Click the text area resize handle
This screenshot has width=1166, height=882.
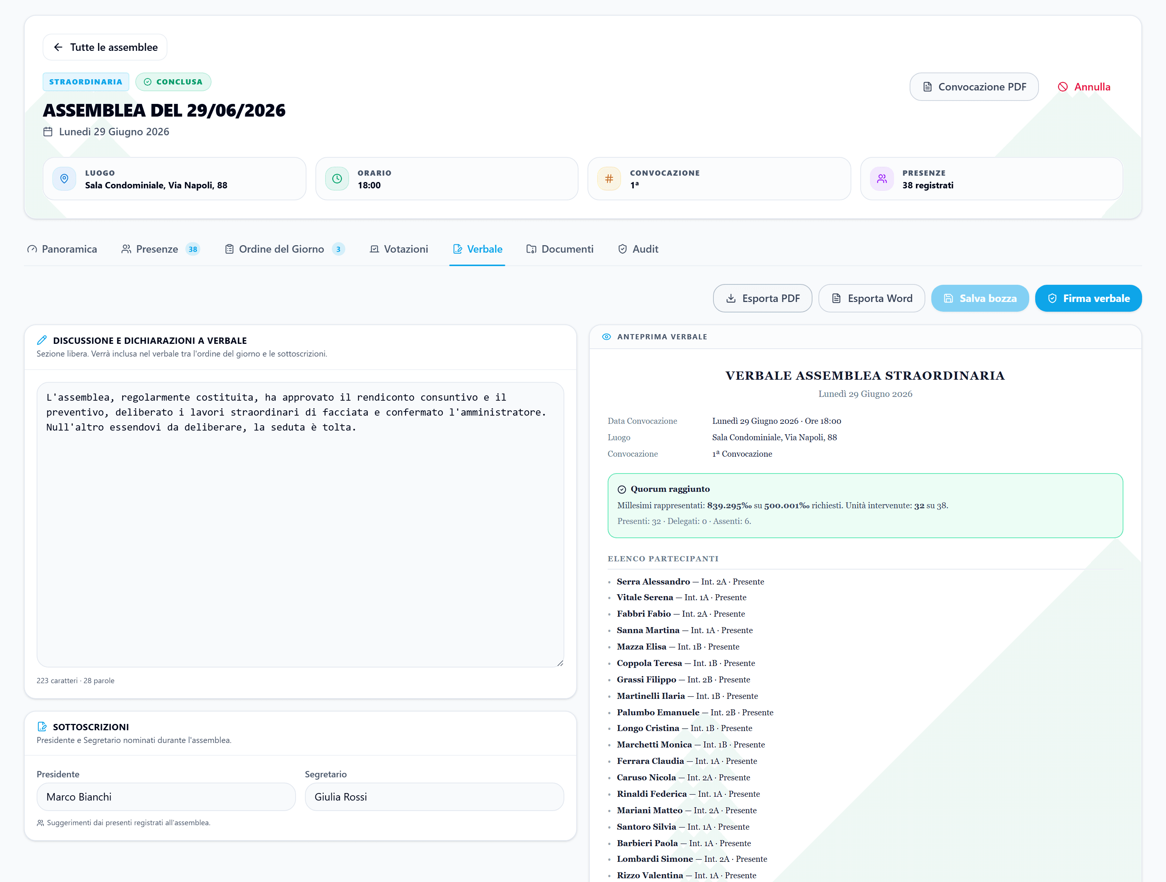tap(560, 663)
